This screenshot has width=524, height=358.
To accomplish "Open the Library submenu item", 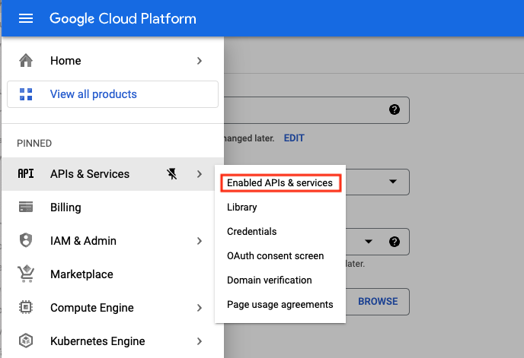I will [280, 208].
